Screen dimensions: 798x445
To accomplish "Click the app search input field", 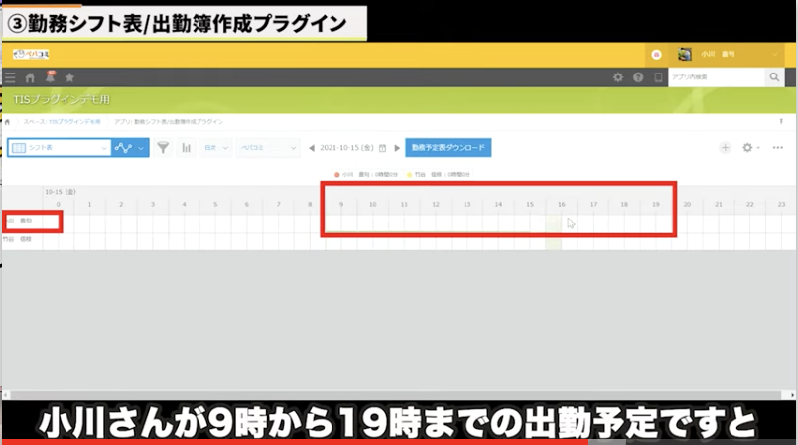I will point(715,77).
